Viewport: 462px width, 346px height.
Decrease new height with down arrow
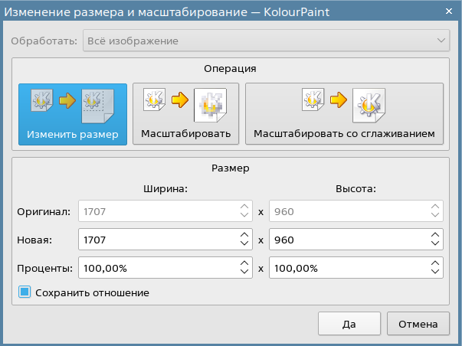pos(435,245)
